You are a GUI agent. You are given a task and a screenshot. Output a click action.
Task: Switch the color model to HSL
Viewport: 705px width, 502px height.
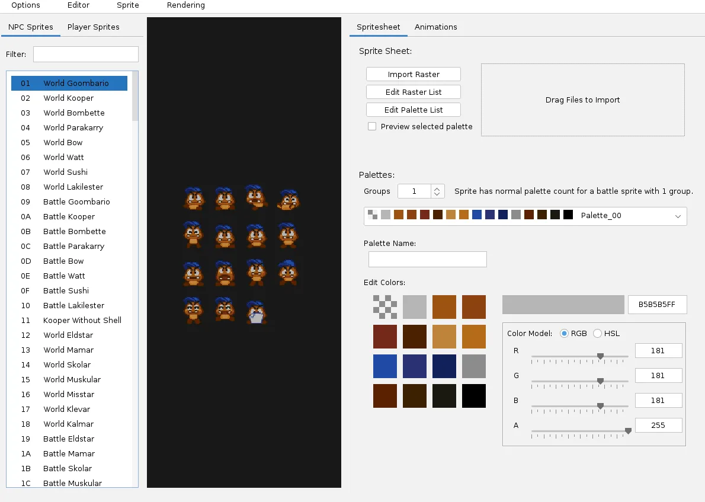click(597, 333)
